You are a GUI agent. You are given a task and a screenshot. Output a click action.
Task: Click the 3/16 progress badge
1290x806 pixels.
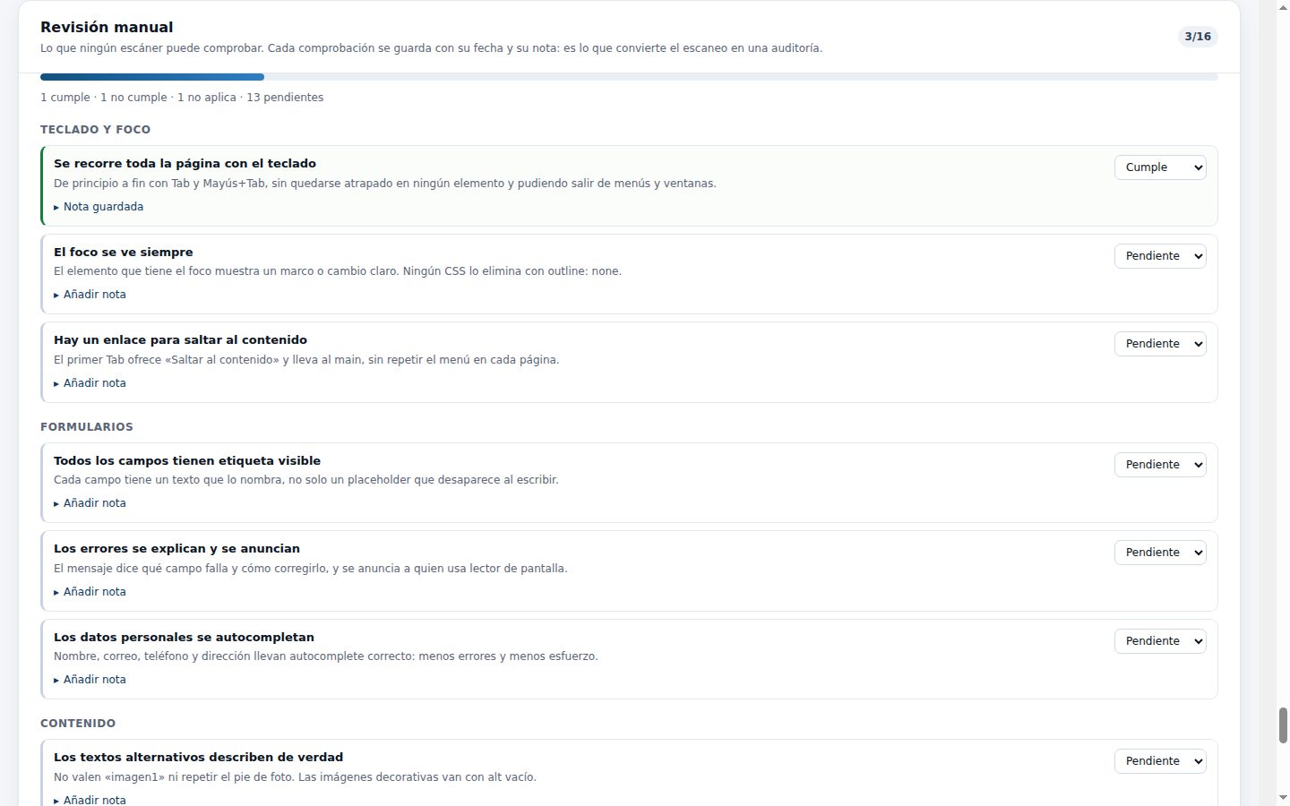[x=1198, y=37]
